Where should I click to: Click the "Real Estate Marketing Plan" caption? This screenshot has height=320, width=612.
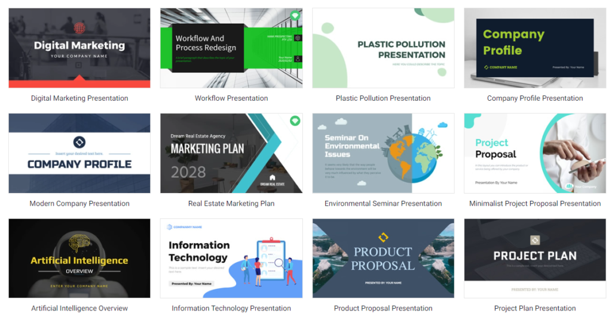[231, 204]
